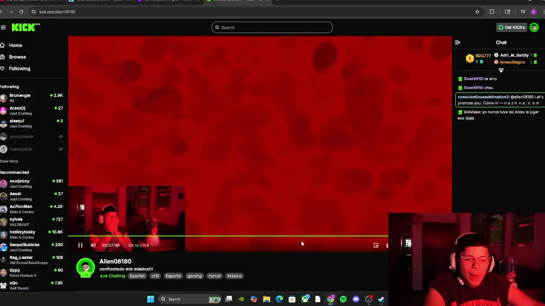Open Following in sidebar
Image resolution: width=545 pixels, height=306 pixels.
coord(20,68)
